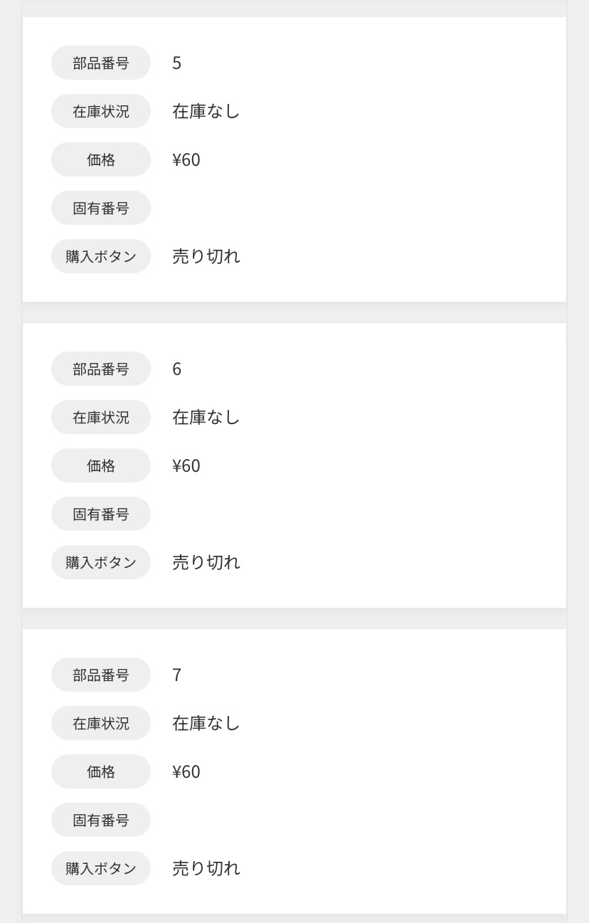
Task: Click 在庫なし status in part 7 card
Action: 206,723
